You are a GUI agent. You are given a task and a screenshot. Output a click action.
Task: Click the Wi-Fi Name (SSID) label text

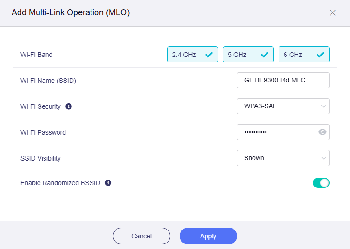[x=48, y=81]
